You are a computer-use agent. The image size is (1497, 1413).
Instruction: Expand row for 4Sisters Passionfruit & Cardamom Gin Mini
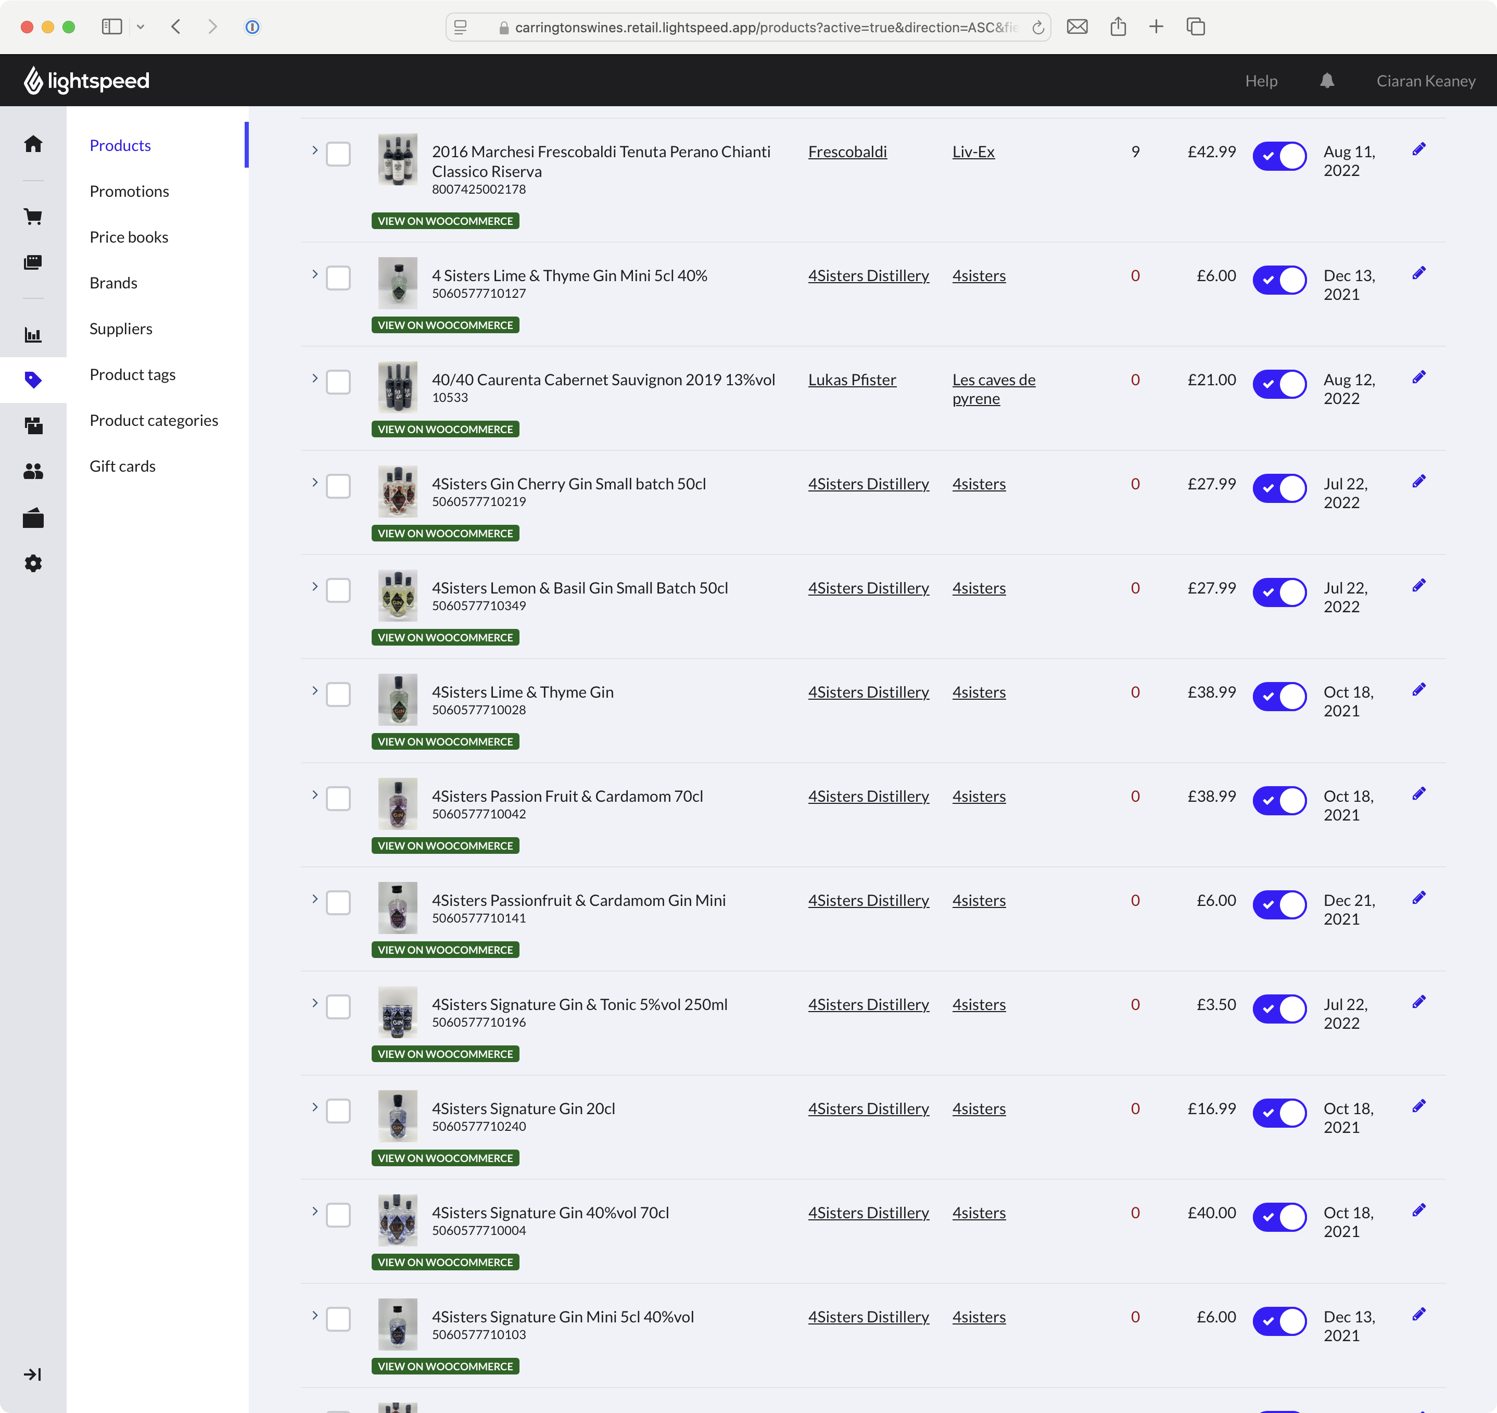pos(315,899)
